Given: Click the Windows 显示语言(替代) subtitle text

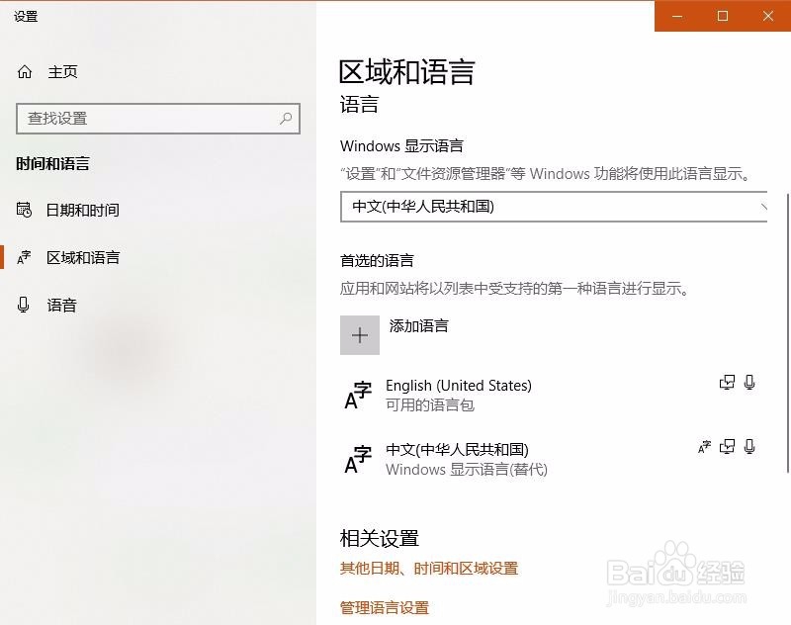Looking at the screenshot, I should 467,470.
